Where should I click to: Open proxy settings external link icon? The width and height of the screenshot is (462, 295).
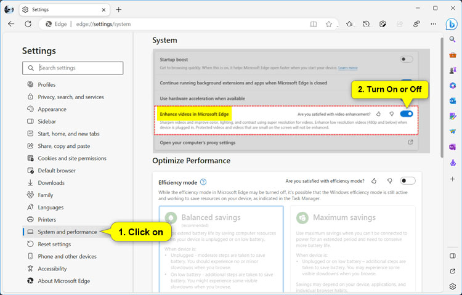click(x=410, y=142)
